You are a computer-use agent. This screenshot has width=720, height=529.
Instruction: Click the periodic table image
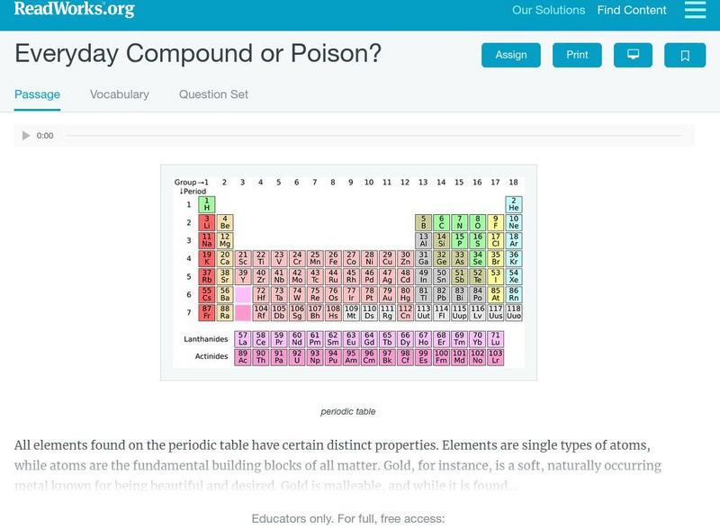point(348,272)
